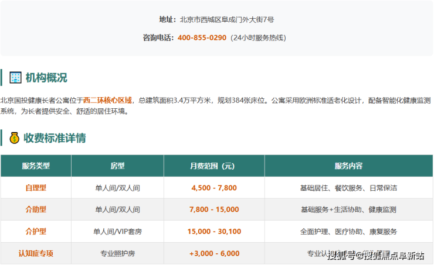Select the 认知症专项 service type cell
Image resolution: width=434 pixels, height=265 pixels.
coord(36,253)
